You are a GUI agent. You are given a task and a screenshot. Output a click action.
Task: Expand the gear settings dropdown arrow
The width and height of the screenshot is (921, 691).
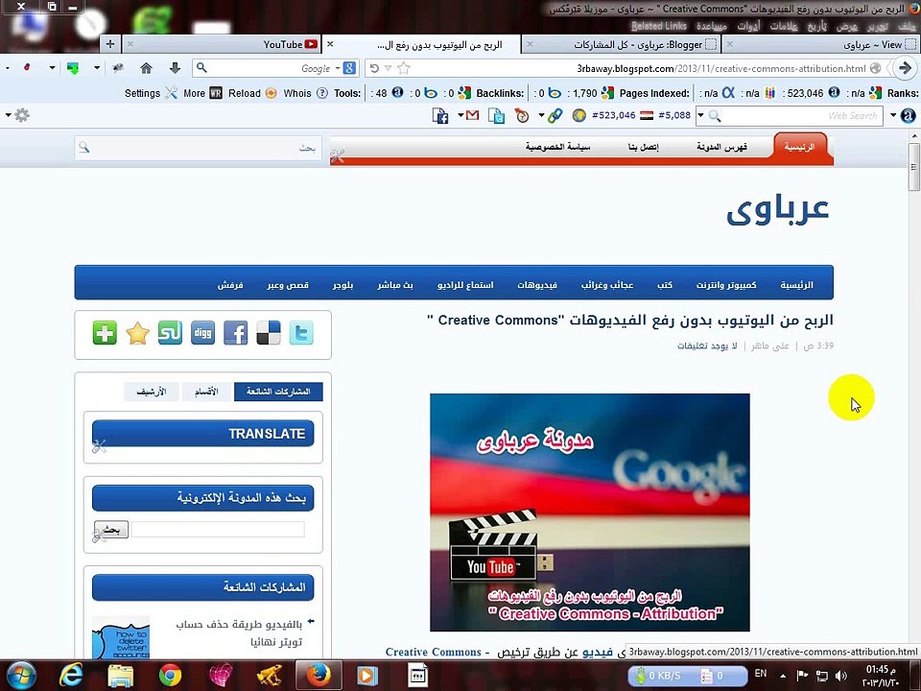[9, 115]
